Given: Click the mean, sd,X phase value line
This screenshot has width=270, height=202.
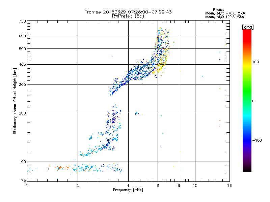Looking at the screenshot, I should point(224,17).
